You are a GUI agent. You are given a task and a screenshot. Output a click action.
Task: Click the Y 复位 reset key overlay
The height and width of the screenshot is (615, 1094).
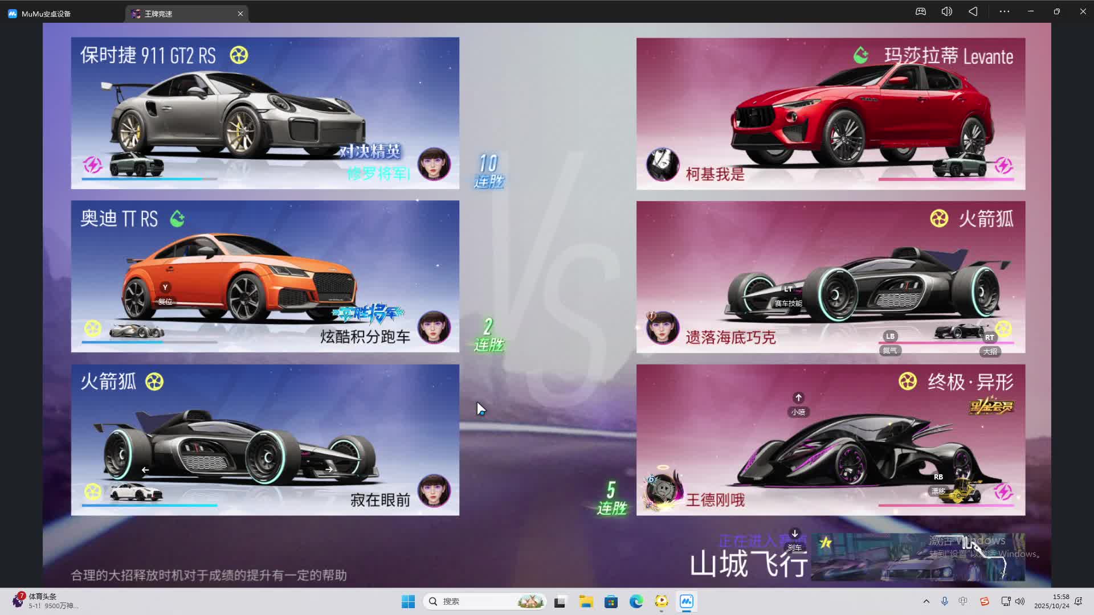pos(165,288)
